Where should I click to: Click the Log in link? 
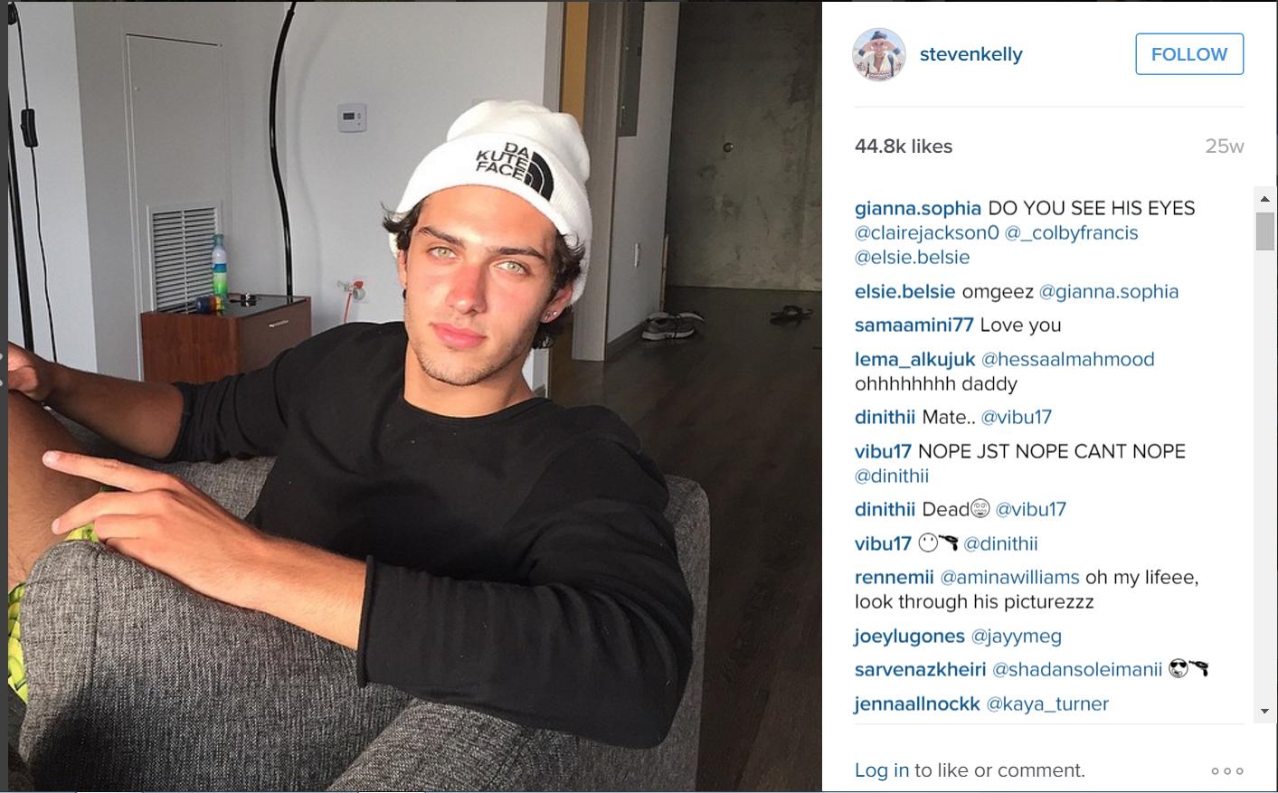pos(882,770)
